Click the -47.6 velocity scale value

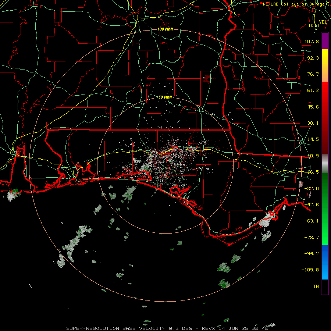click(312, 205)
